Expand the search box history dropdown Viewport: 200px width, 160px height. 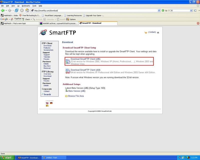click(x=191, y=10)
